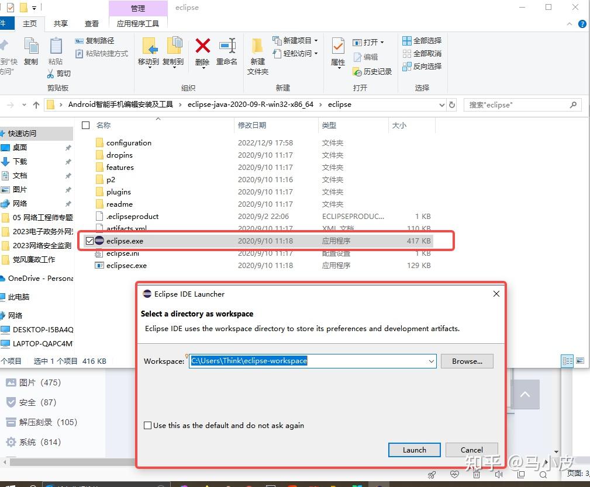The image size is (590, 487).
Task: Click the Manage contextual tab
Action: 138,8
